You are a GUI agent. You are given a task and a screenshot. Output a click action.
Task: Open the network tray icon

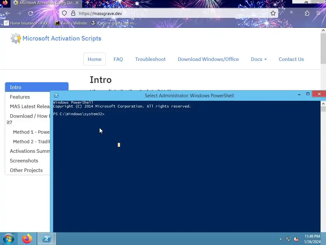tap(288, 239)
